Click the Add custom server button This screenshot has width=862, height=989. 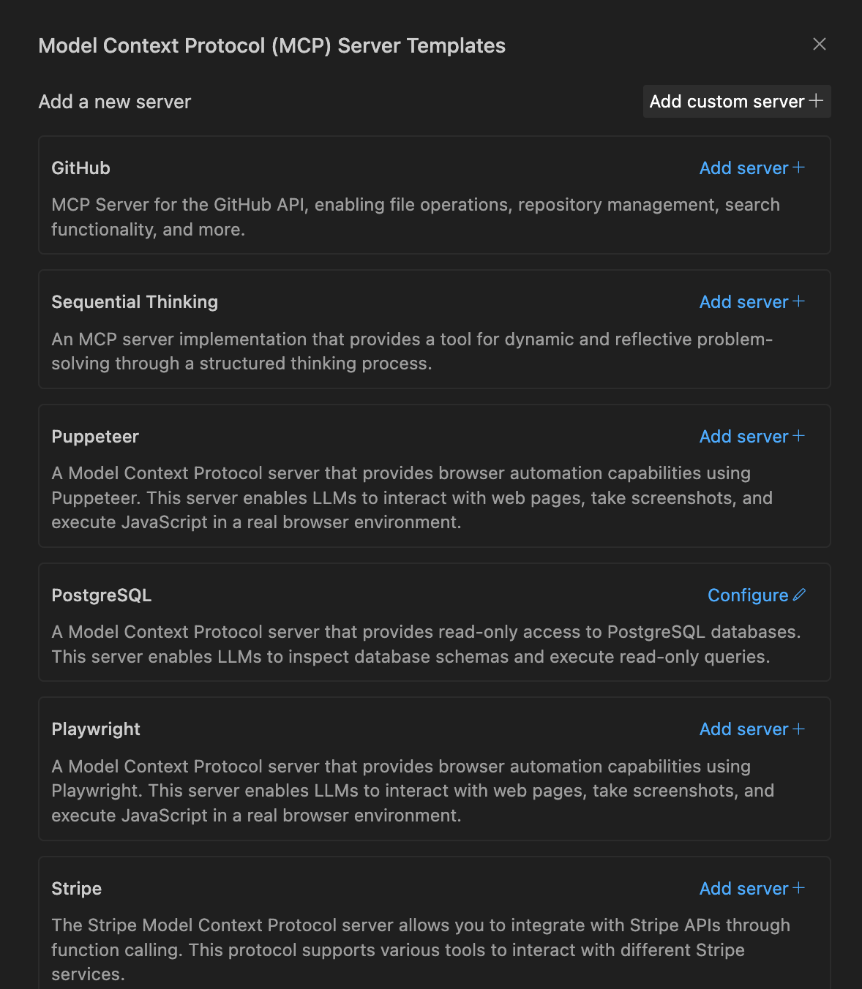[735, 101]
